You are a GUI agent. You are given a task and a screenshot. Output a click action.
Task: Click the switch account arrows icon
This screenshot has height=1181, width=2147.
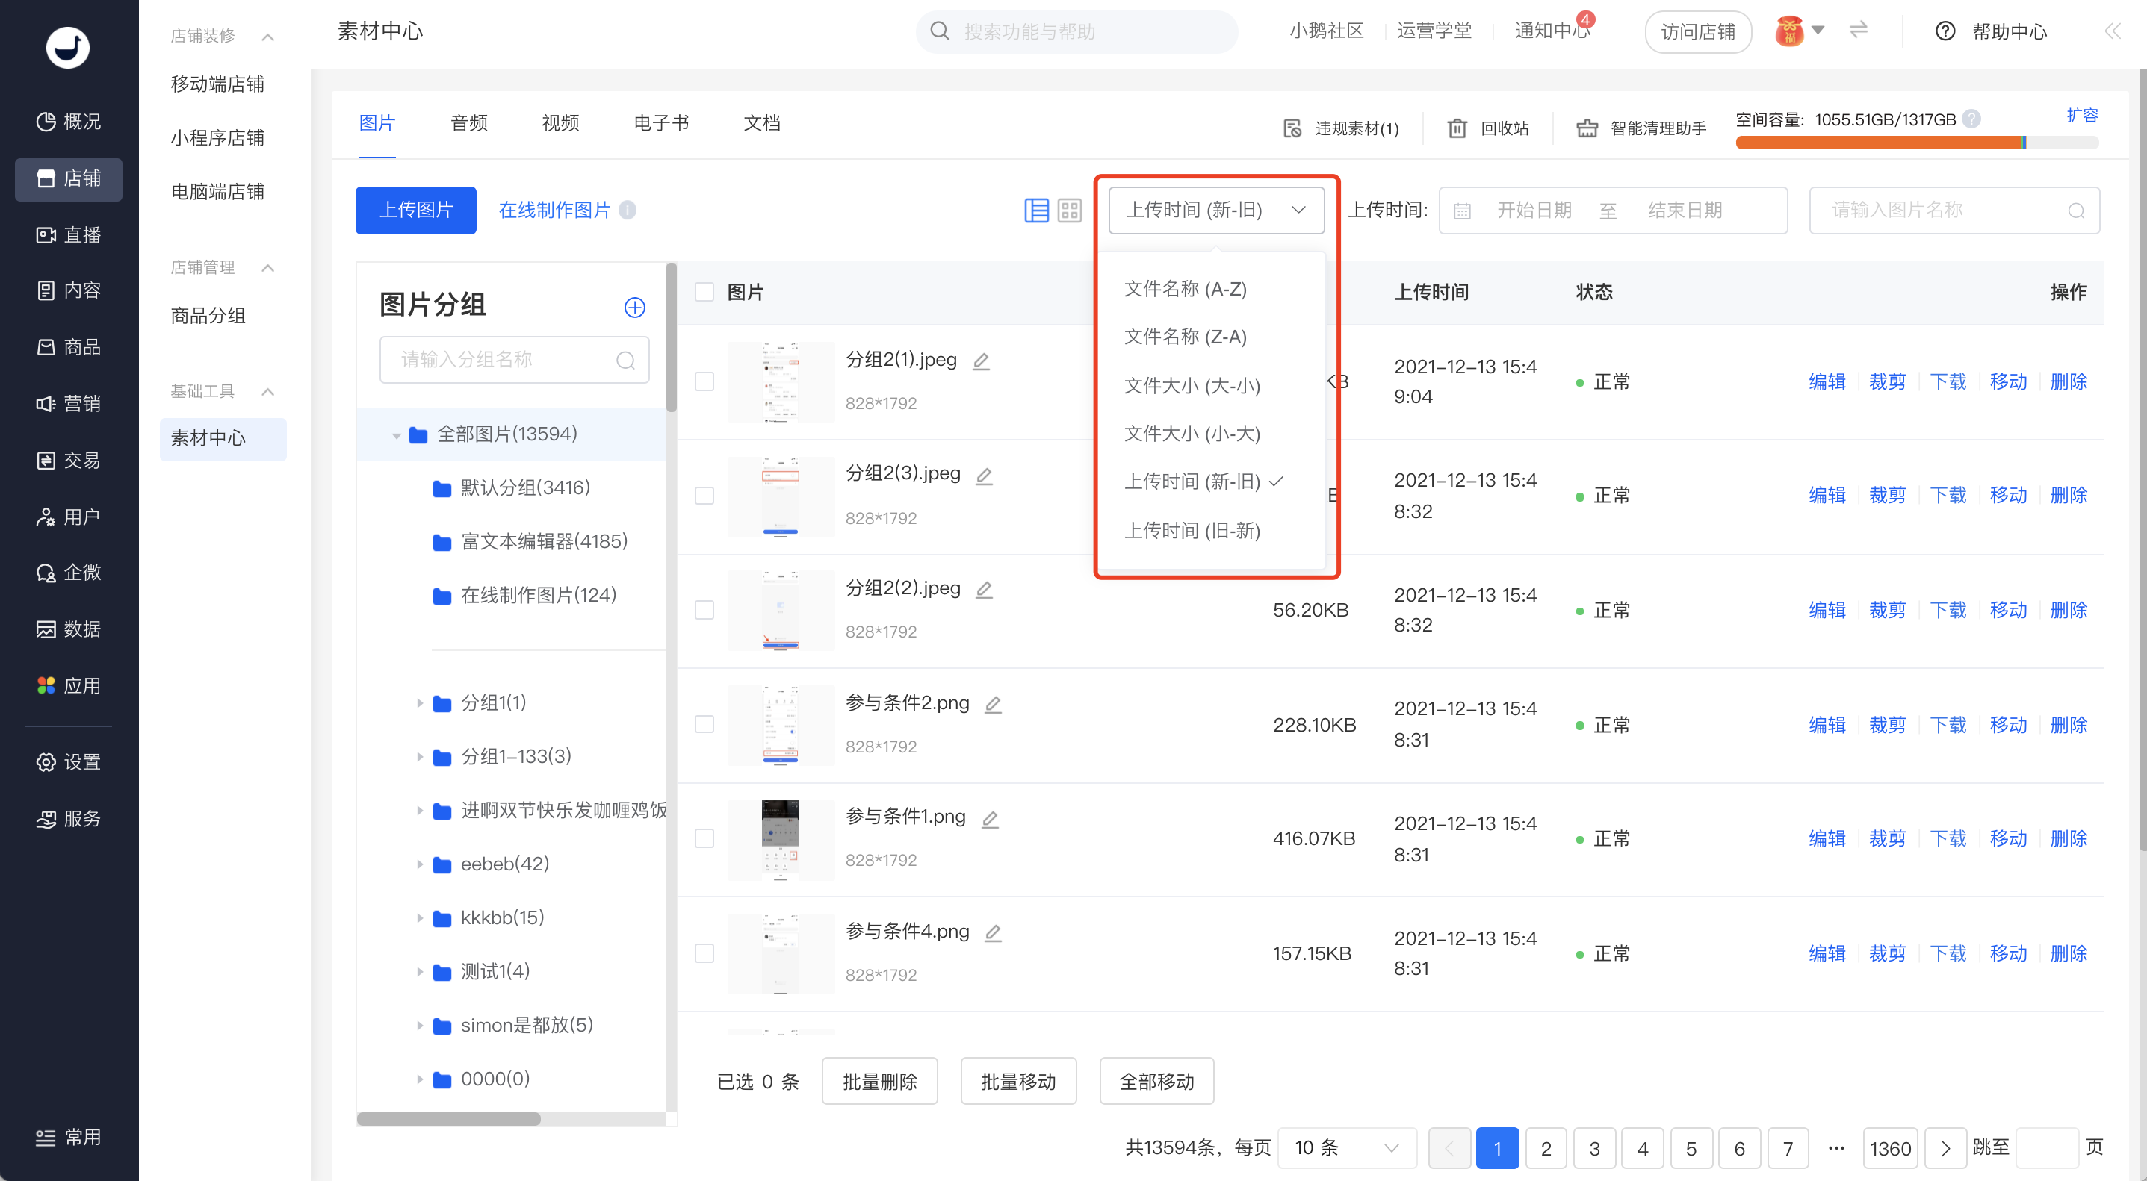coord(1858,31)
